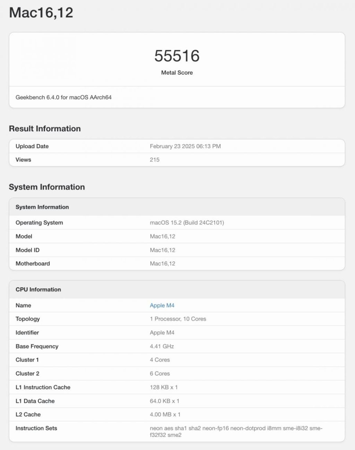
Task: Select the Mac16,12 value in Motherboard row
Action: 162,264
